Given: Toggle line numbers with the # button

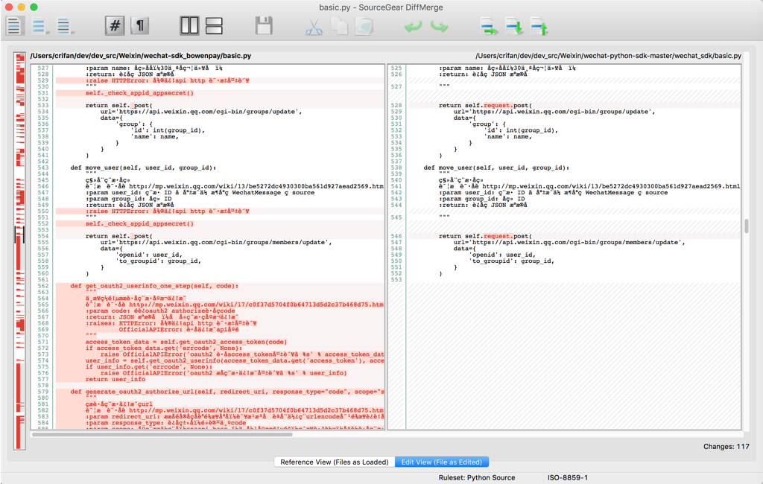Looking at the screenshot, I should pyautogui.click(x=115, y=26).
